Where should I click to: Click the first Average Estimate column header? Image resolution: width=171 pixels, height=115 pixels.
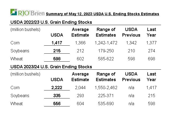click(x=80, y=32)
